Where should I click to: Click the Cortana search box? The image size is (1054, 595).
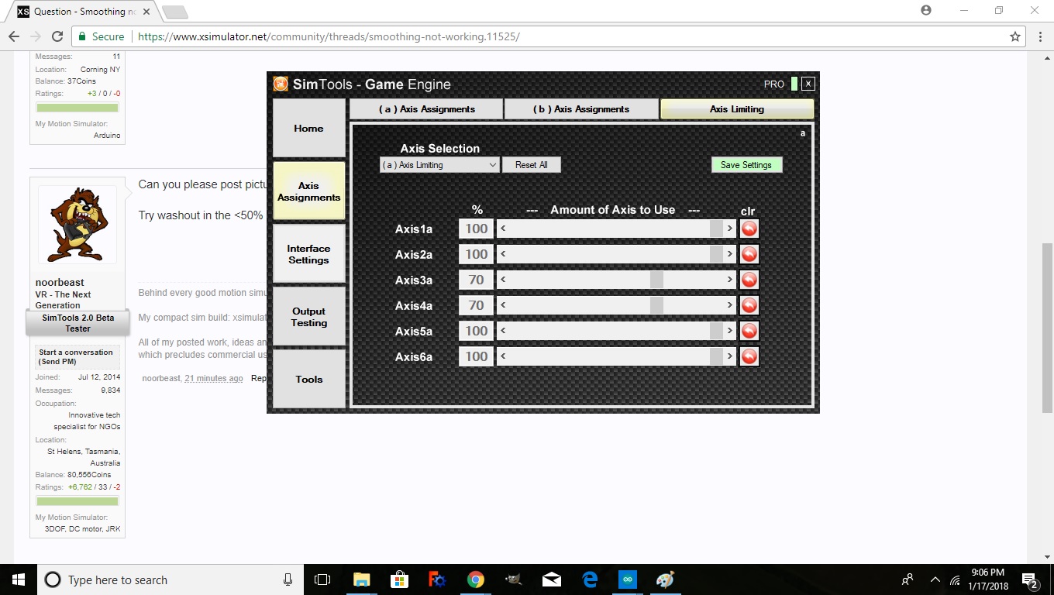(x=170, y=580)
